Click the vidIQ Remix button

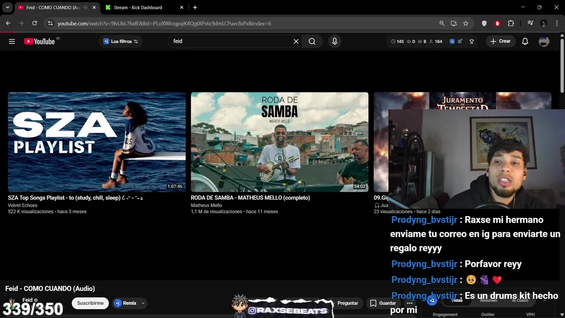click(x=125, y=303)
